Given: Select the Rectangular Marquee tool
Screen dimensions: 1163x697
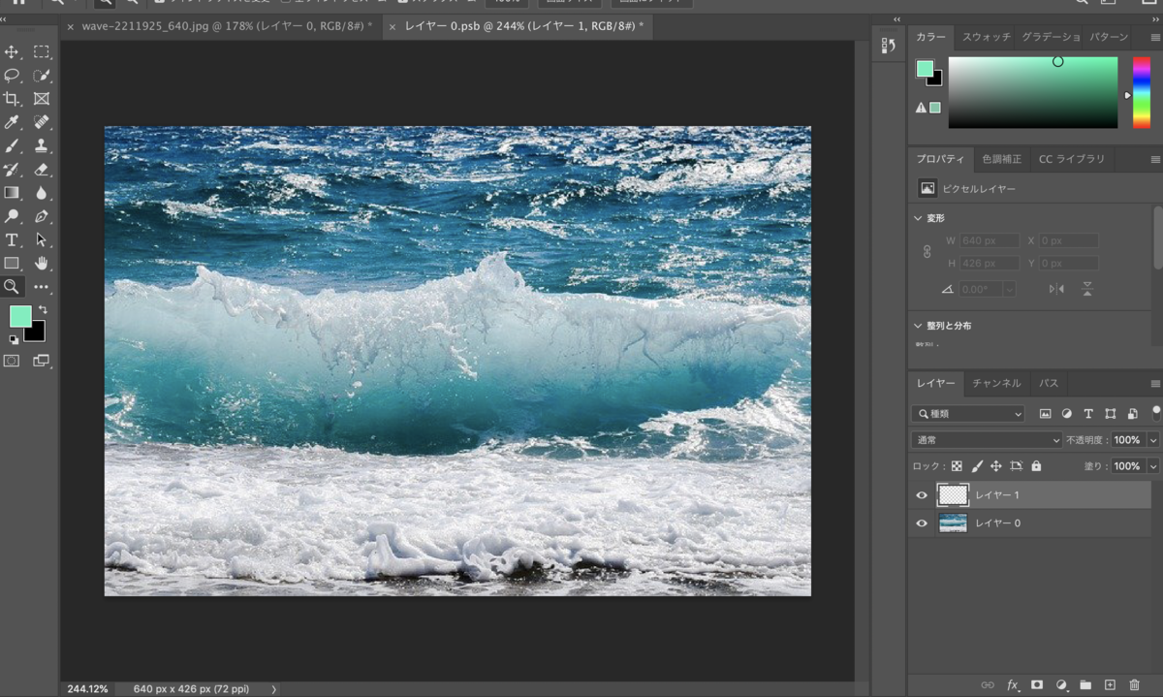Looking at the screenshot, I should tap(42, 52).
